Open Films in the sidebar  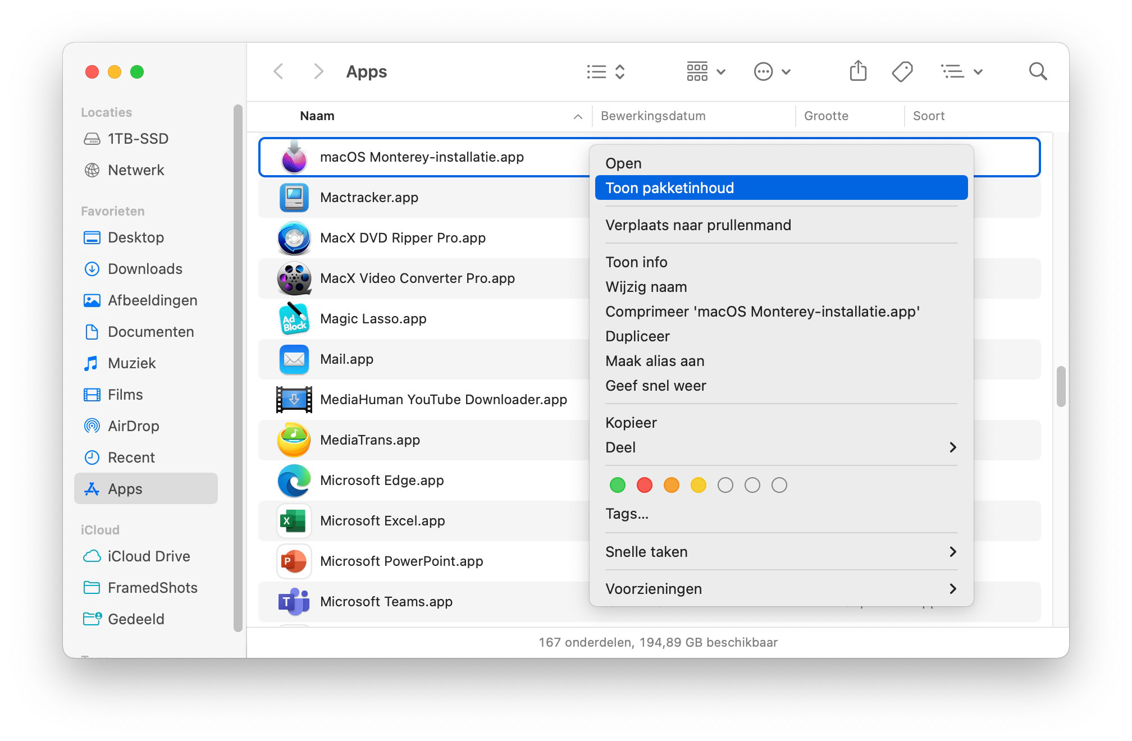coord(146,395)
